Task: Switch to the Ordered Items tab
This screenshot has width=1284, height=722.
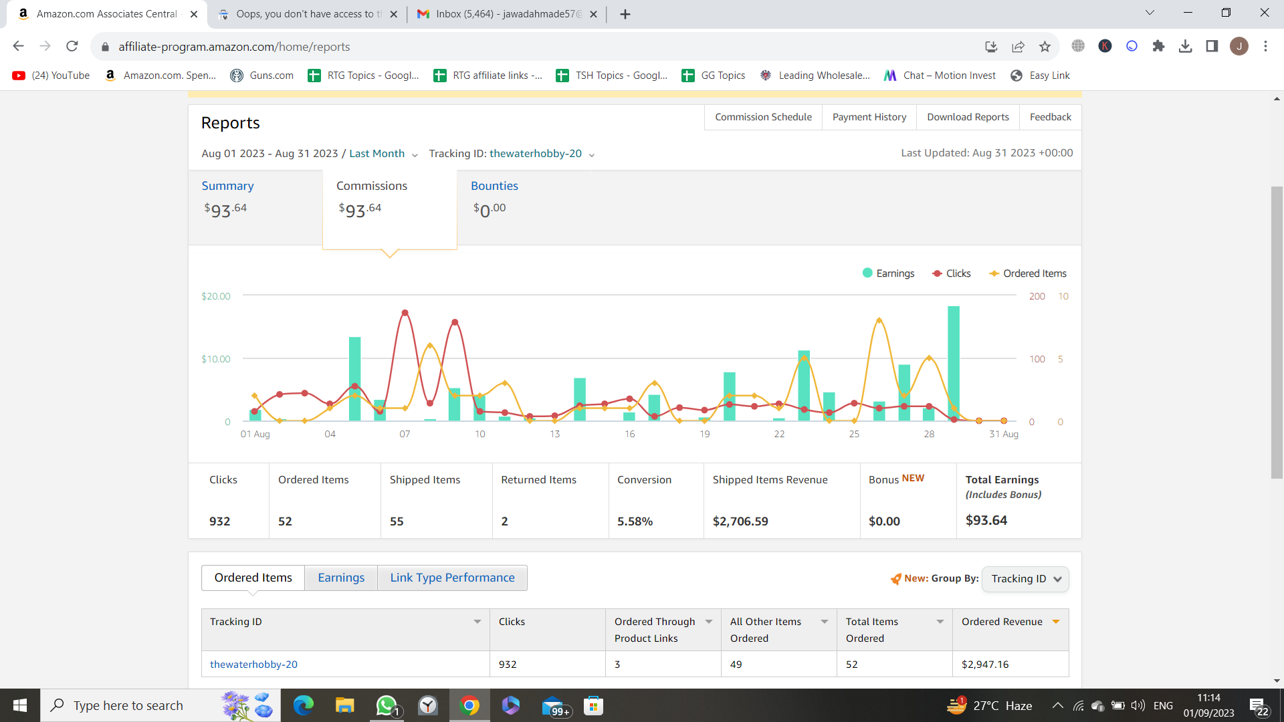Action: click(253, 578)
